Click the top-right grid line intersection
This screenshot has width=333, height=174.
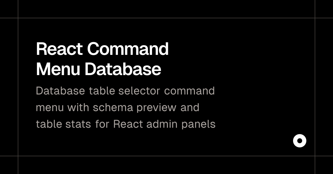315,18
